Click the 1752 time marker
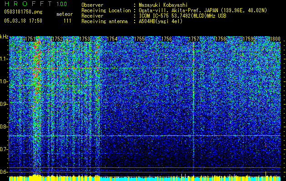The image size is (286, 181). [x=57, y=39]
